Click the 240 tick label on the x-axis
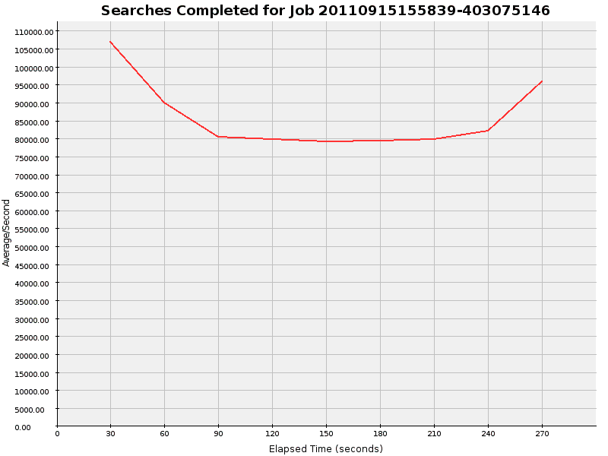 488,433
